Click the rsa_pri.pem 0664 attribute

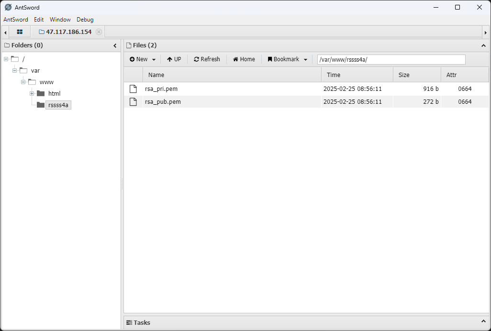465,89
